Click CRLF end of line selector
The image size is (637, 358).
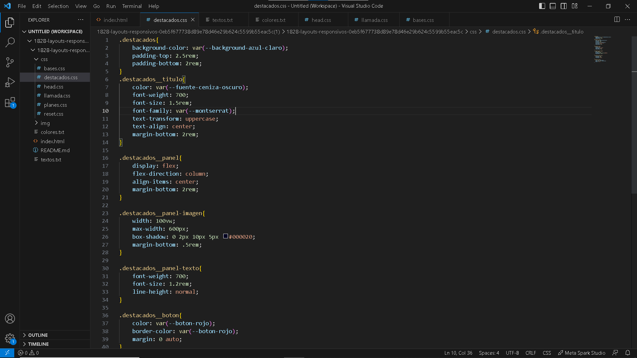pos(531,353)
